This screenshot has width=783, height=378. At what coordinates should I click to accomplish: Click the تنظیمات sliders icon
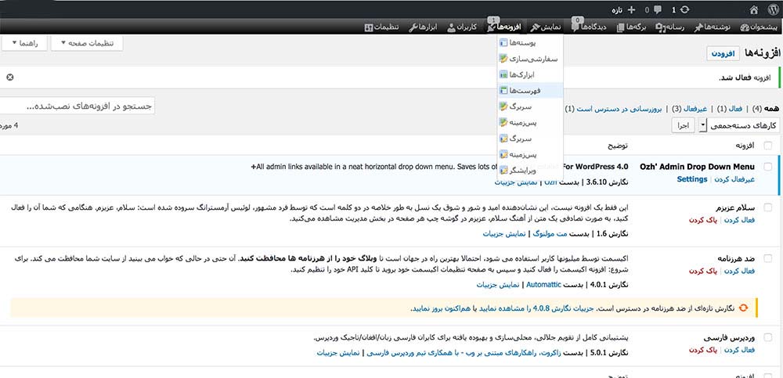(x=369, y=27)
